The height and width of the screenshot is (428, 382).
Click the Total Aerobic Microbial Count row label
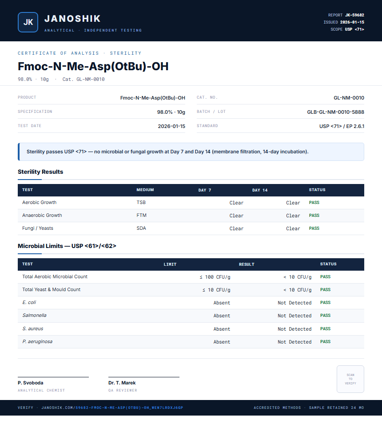55,276
